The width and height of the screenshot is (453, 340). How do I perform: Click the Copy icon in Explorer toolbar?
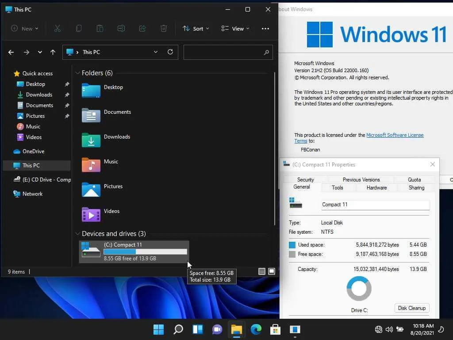pos(79,28)
